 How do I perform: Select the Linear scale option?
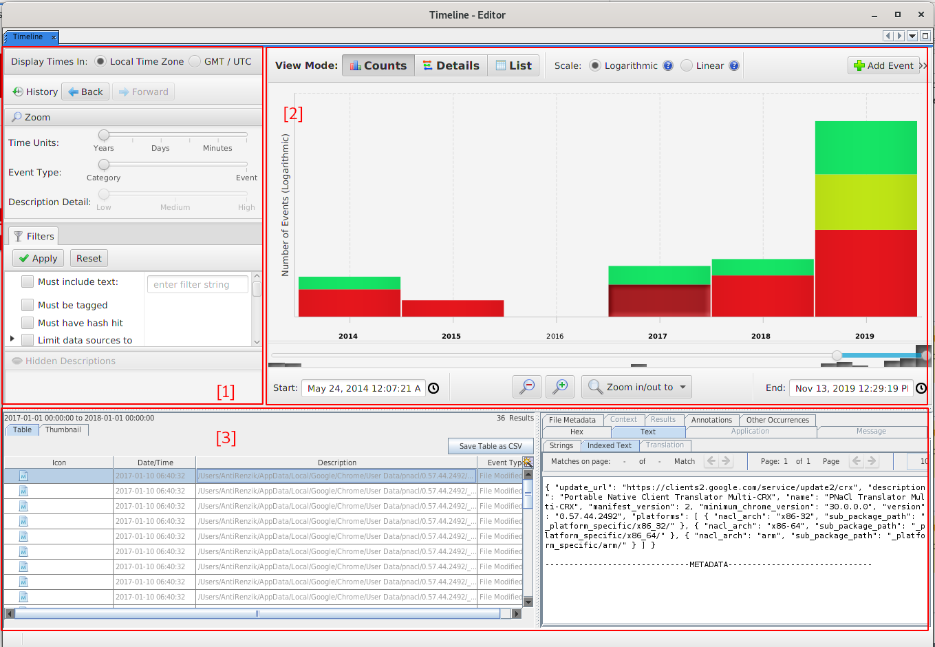coord(687,65)
